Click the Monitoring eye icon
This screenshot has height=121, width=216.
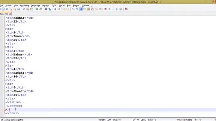coord(100,9)
